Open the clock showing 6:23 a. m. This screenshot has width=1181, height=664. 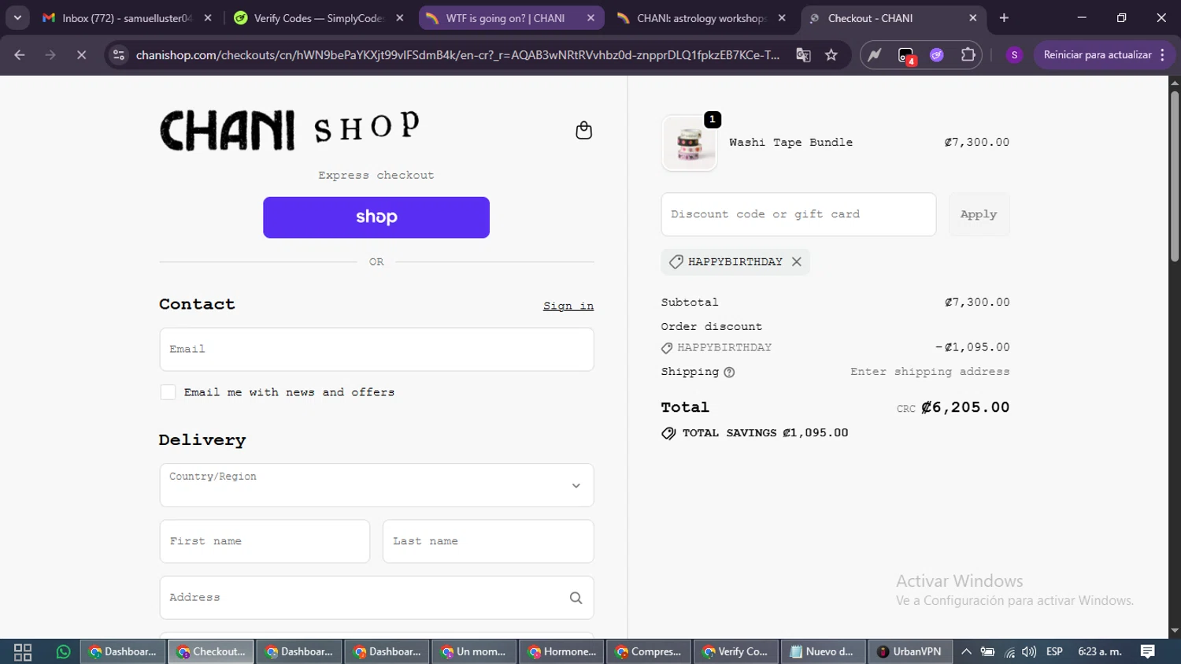pyautogui.click(x=1100, y=652)
